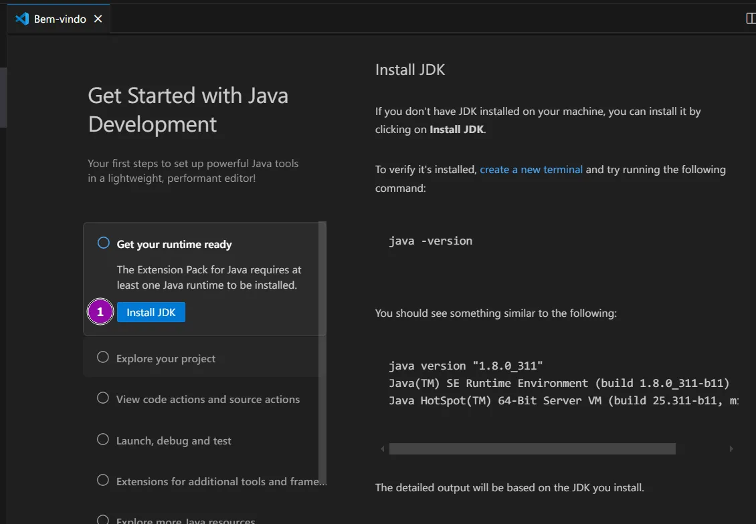This screenshot has height=524, width=756.
Task: Close the Bem-vindo tab
Action: tap(98, 19)
